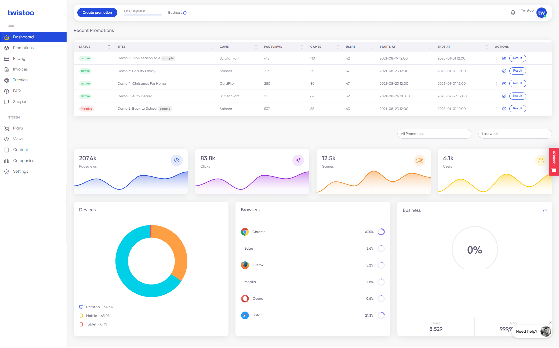Sort table by Pageviews column arrows
Image resolution: width=559 pixels, height=348 pixels.
point(302,47)
